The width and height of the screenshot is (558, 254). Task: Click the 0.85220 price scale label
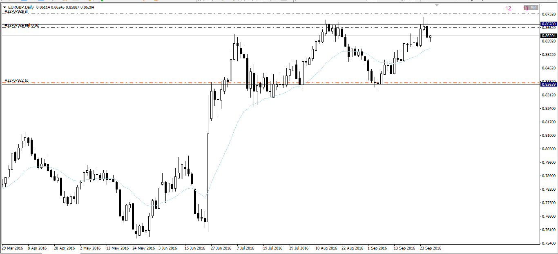tap(549, 55)
